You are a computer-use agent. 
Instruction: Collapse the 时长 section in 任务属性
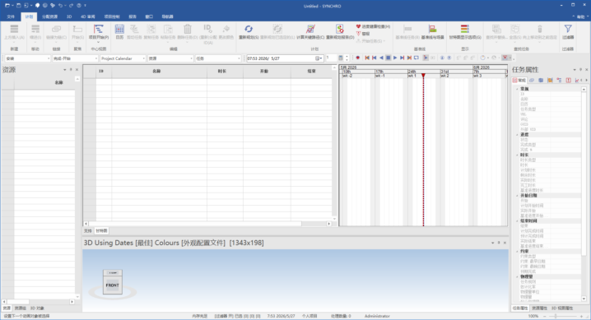517,155
